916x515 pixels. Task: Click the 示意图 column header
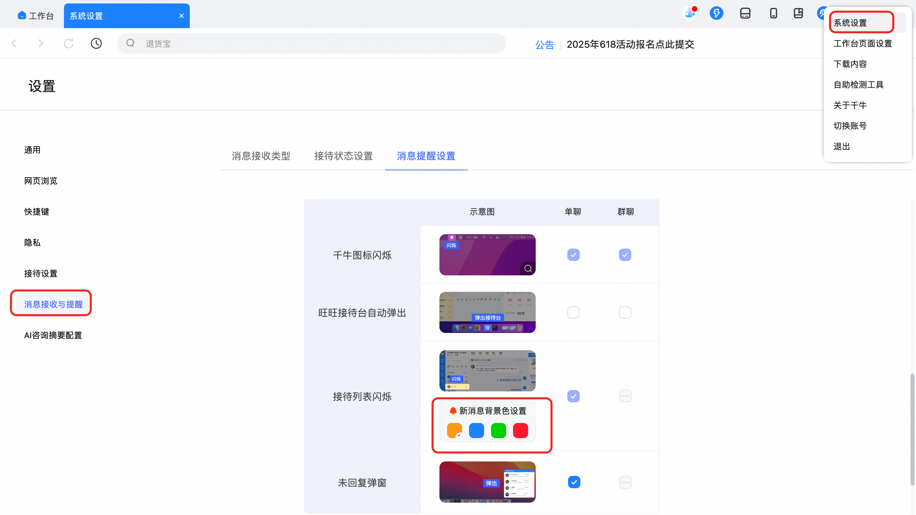click(482, 212)
